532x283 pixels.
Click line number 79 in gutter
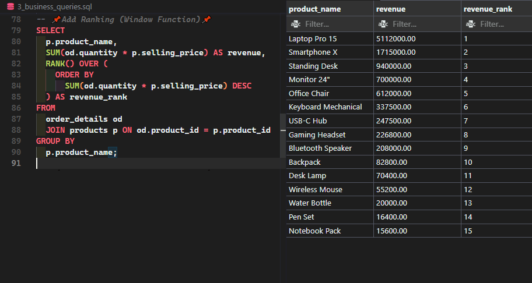click(x=16, y=30)
